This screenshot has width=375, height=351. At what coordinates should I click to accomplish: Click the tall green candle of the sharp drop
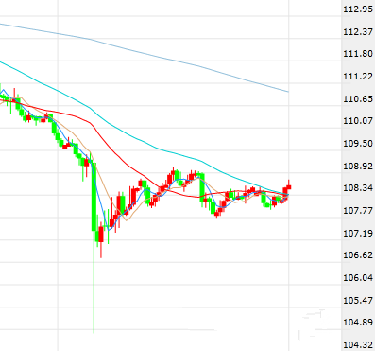point(94,197)
